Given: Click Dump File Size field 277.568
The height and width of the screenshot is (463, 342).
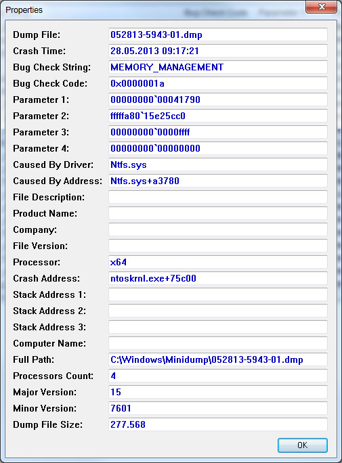Looking at the screenshot, I should [218, 424].
